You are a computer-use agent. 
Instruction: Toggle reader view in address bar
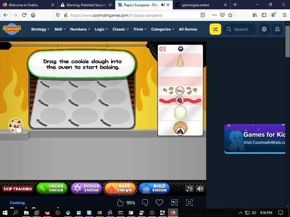coord(203,15)
